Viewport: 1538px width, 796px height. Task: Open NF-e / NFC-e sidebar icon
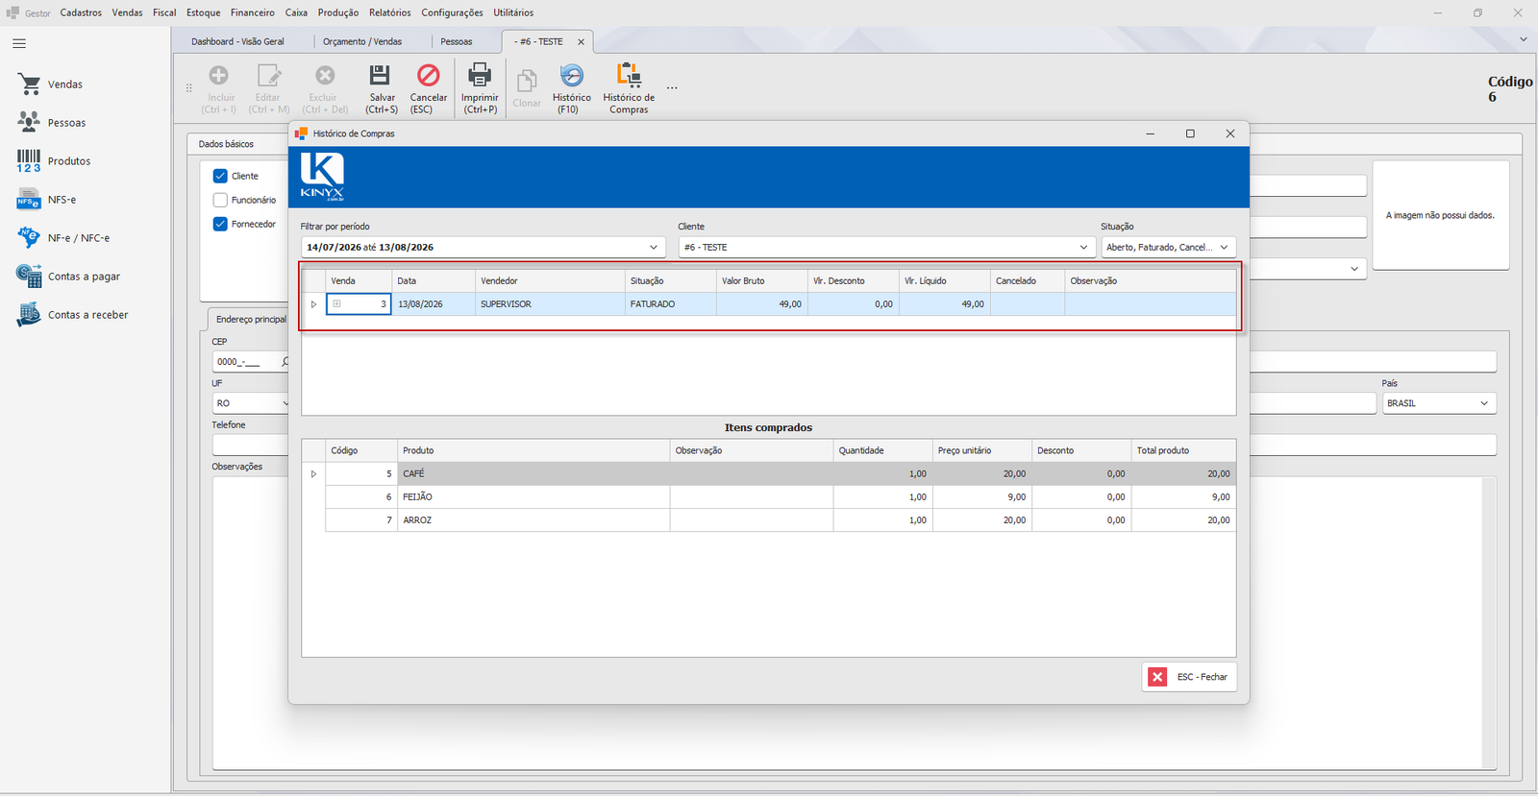click(x=29, y=238)
